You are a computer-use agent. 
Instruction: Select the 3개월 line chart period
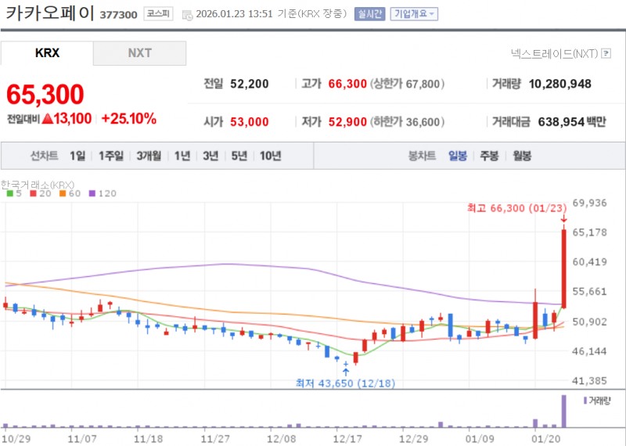coord(149,156)
